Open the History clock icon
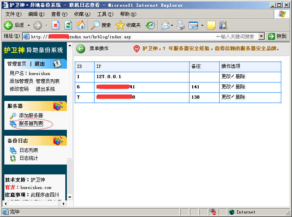292x217 pixels. [x=150, y=25]
